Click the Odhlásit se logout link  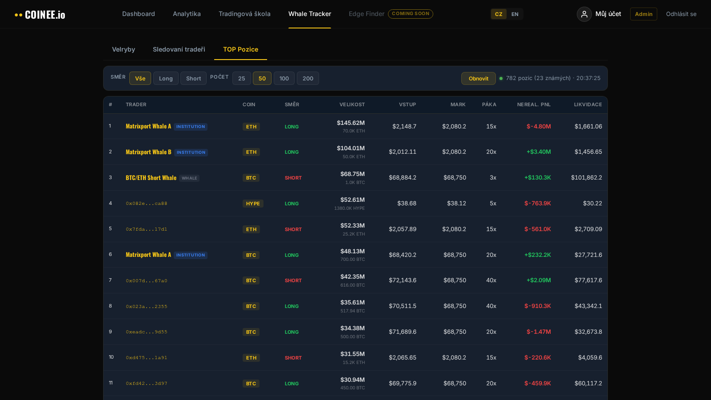point(681,14)
